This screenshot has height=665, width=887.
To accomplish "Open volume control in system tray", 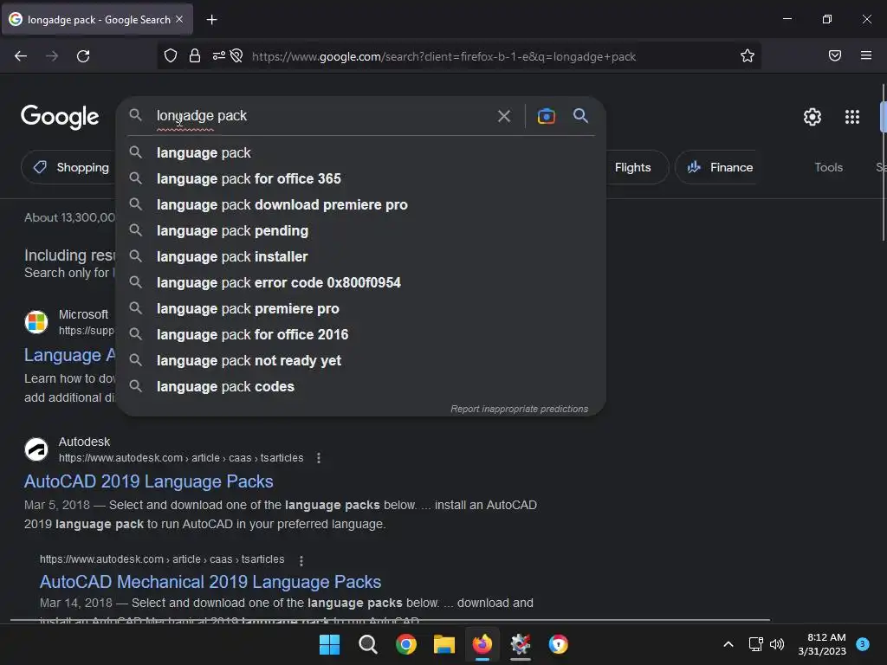I will [x=777, y=644].
